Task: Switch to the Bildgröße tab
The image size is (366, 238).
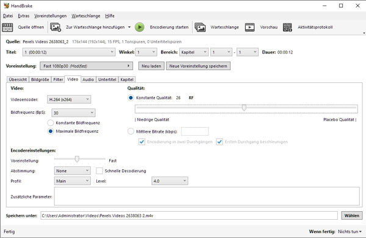Action: (40, 79)
